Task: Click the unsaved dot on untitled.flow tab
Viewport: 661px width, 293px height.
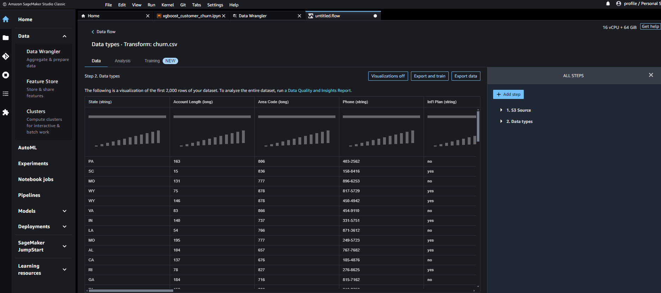Action: [x=375, y=16]
